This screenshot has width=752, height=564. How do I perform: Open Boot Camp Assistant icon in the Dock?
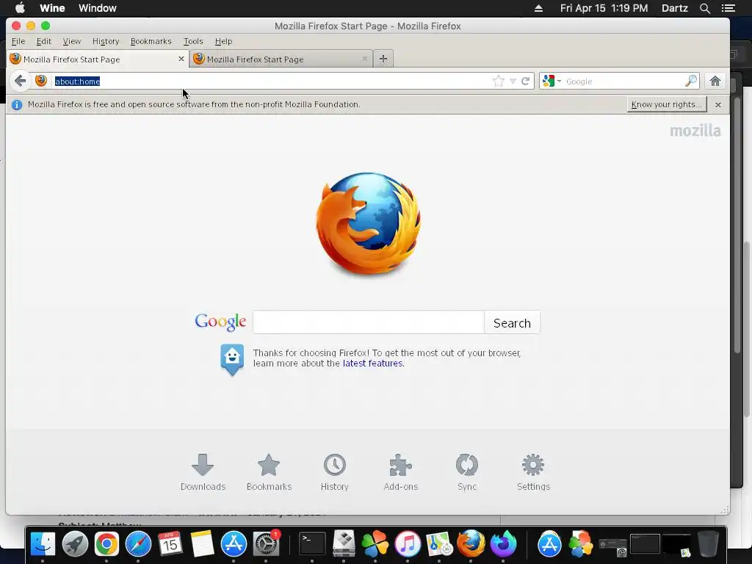[x=344, y=544]
